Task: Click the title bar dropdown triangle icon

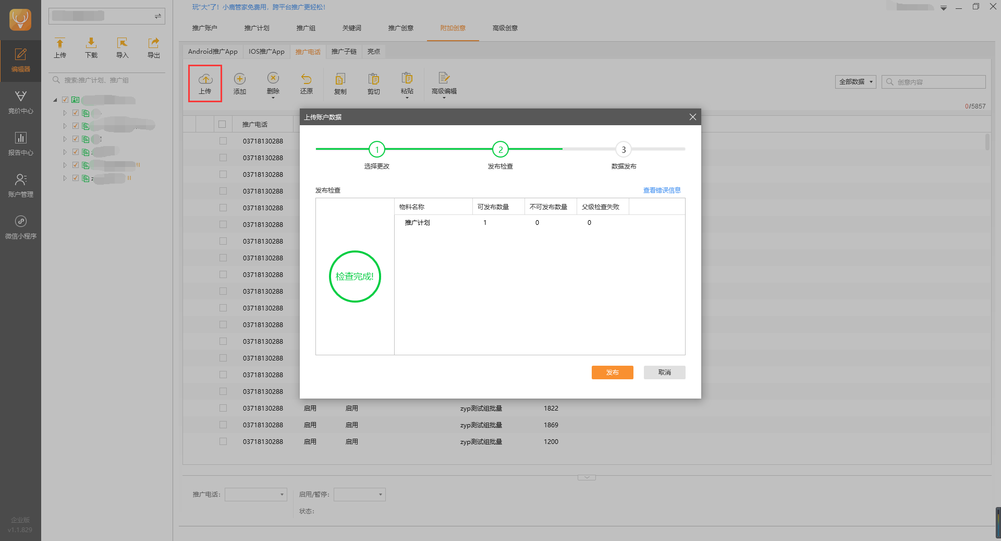Action: pyautogui.click(x=944, y=8)
